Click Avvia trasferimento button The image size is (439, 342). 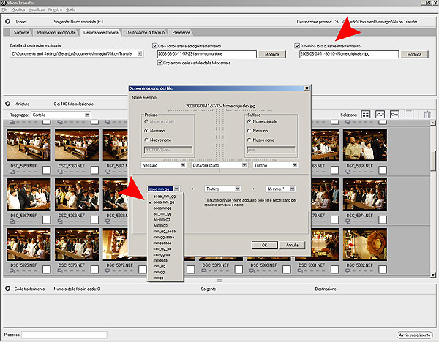[414, 335]
